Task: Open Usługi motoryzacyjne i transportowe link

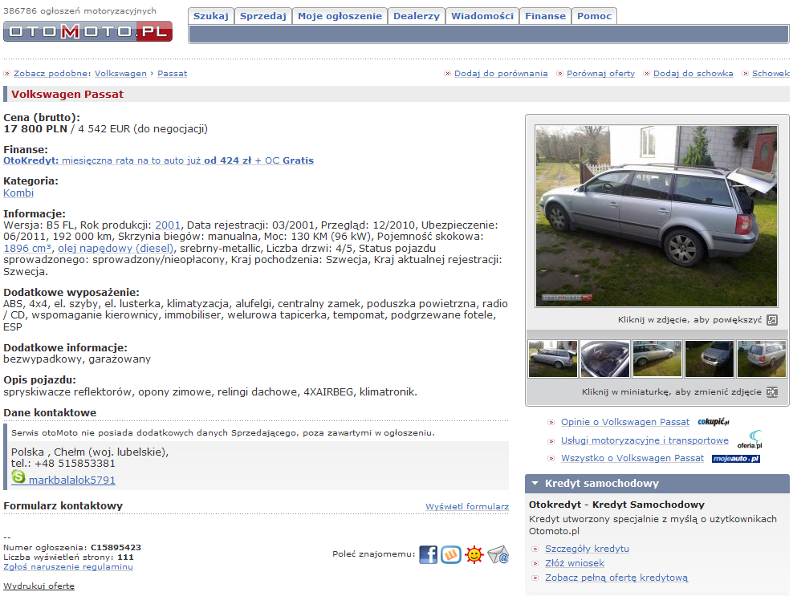Action: click(x=645, y=440)
